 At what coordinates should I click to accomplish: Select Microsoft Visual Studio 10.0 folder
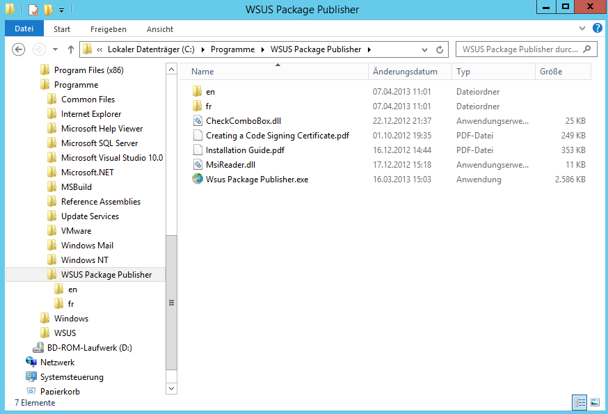click(x=112, y=157)
